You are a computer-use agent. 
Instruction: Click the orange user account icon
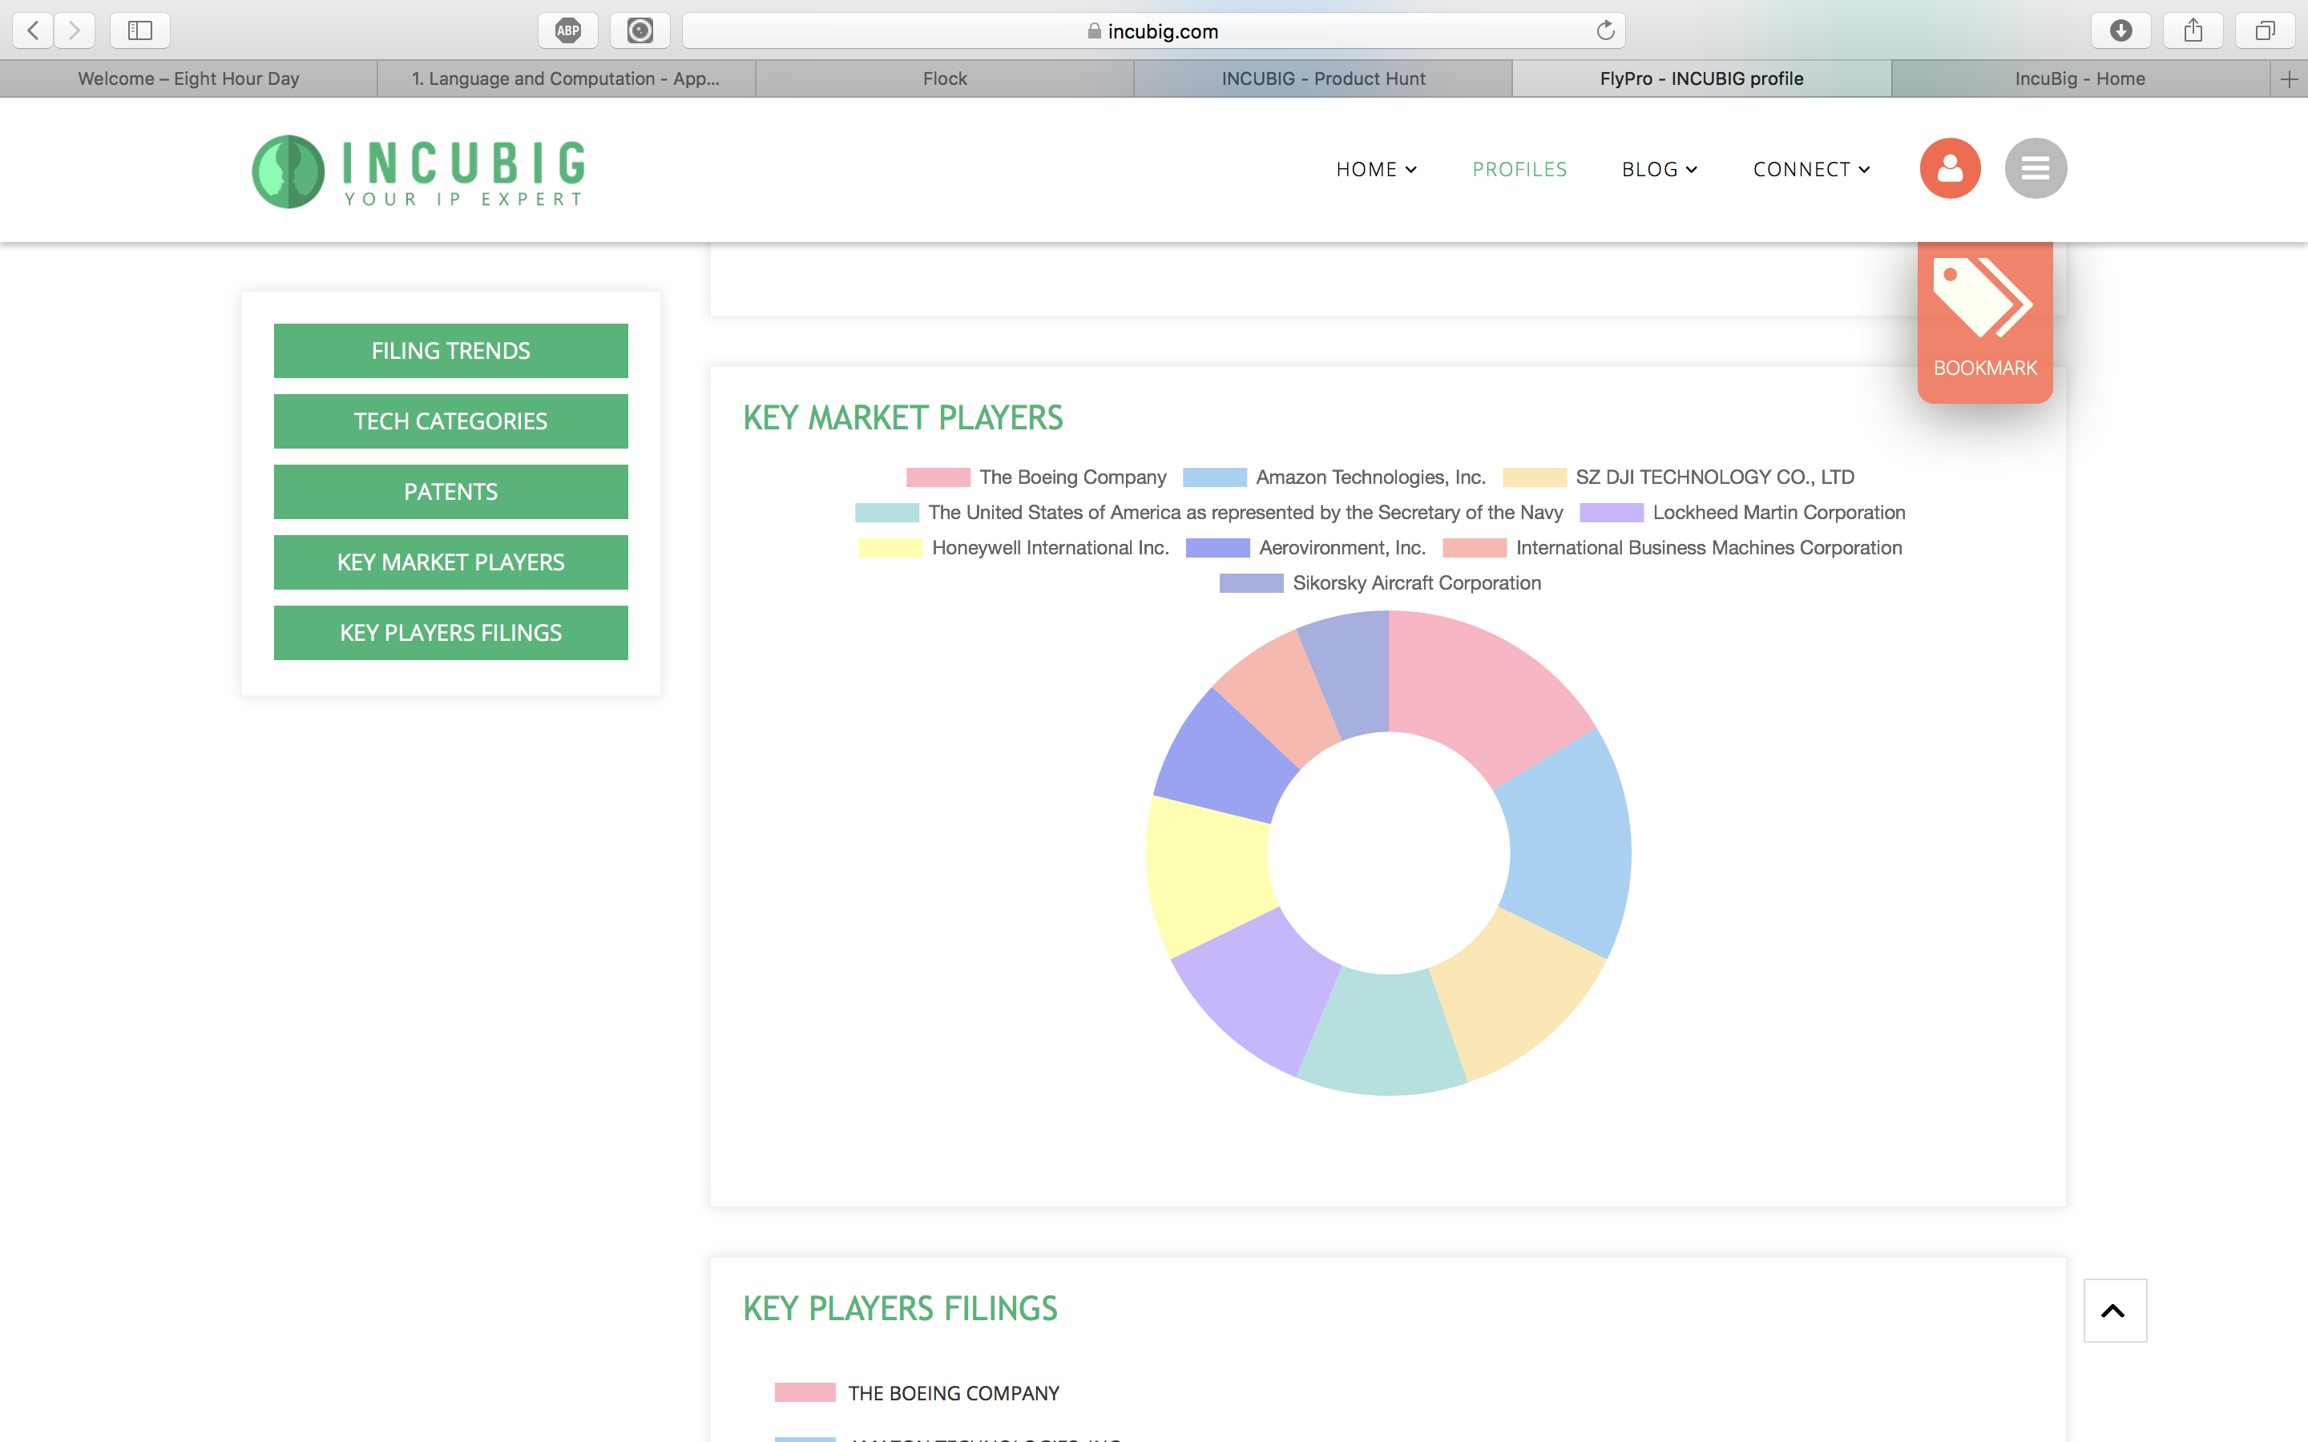point(1950,169)
